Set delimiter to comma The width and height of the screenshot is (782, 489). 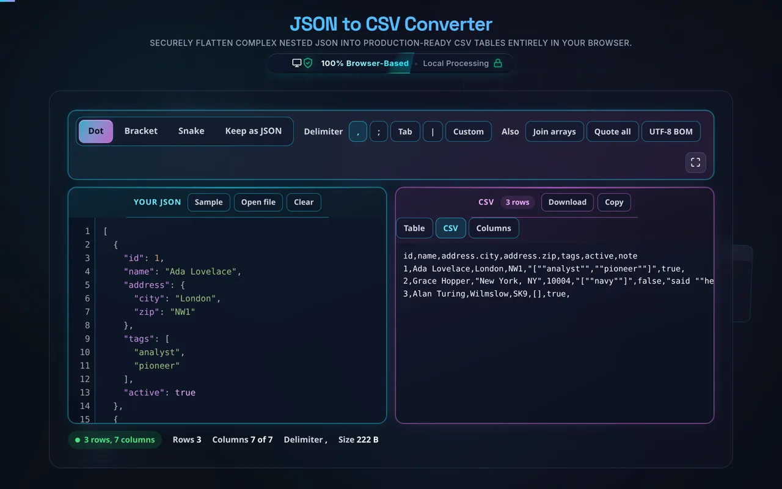click(x=358, y=131)
